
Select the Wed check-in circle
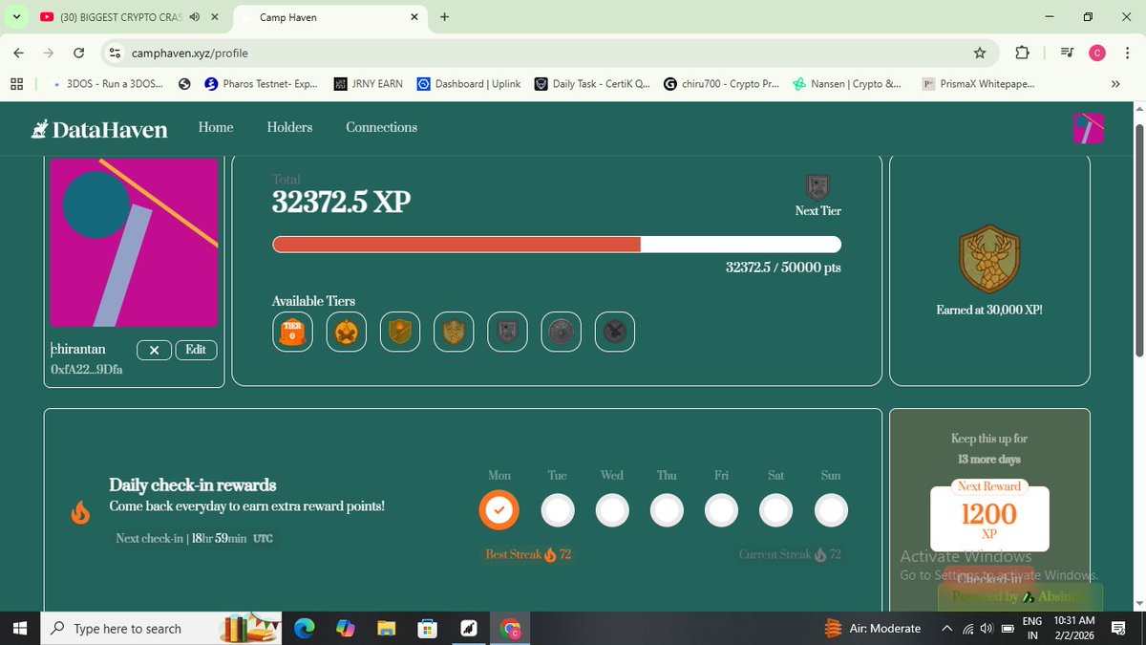pyautogui.click(x=612, y=511)
